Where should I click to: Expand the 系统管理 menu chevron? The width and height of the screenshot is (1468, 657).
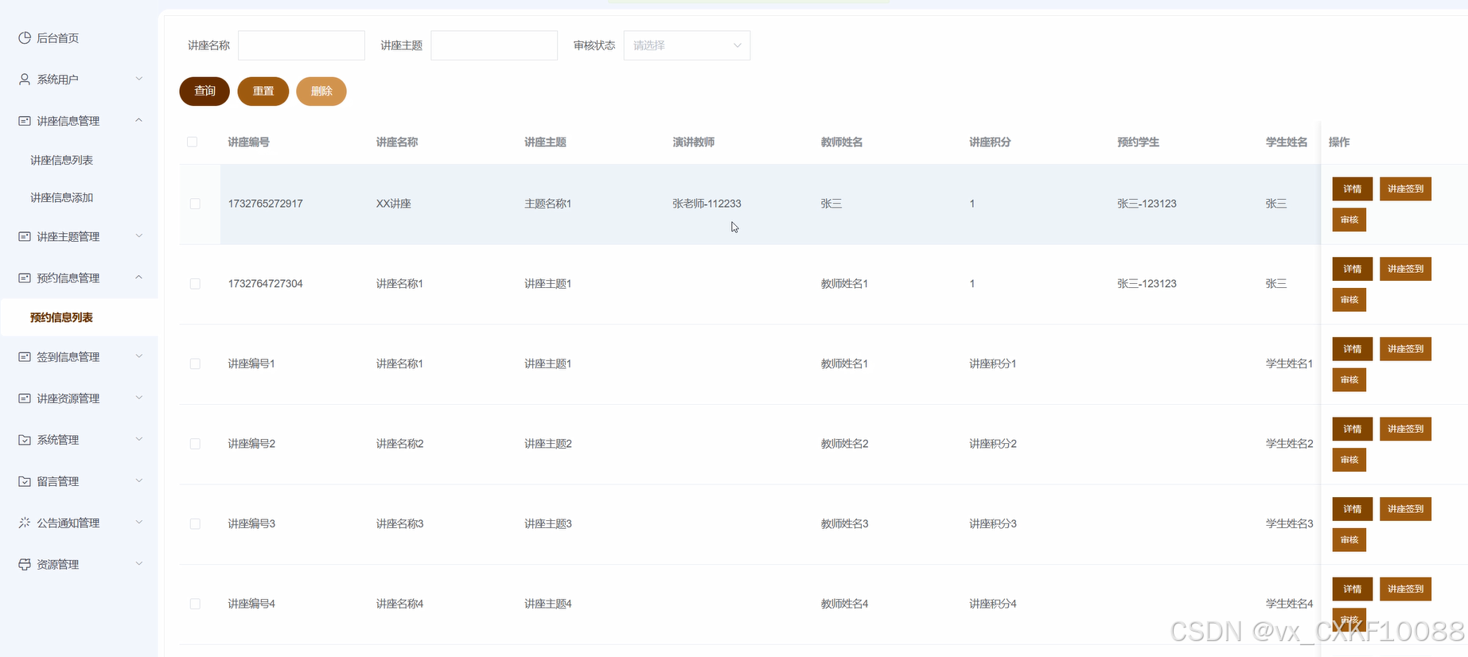coord(139,439)
